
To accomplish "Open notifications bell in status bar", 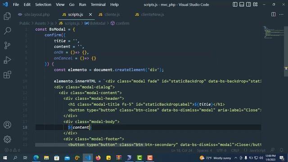I will tap(282, 150).
